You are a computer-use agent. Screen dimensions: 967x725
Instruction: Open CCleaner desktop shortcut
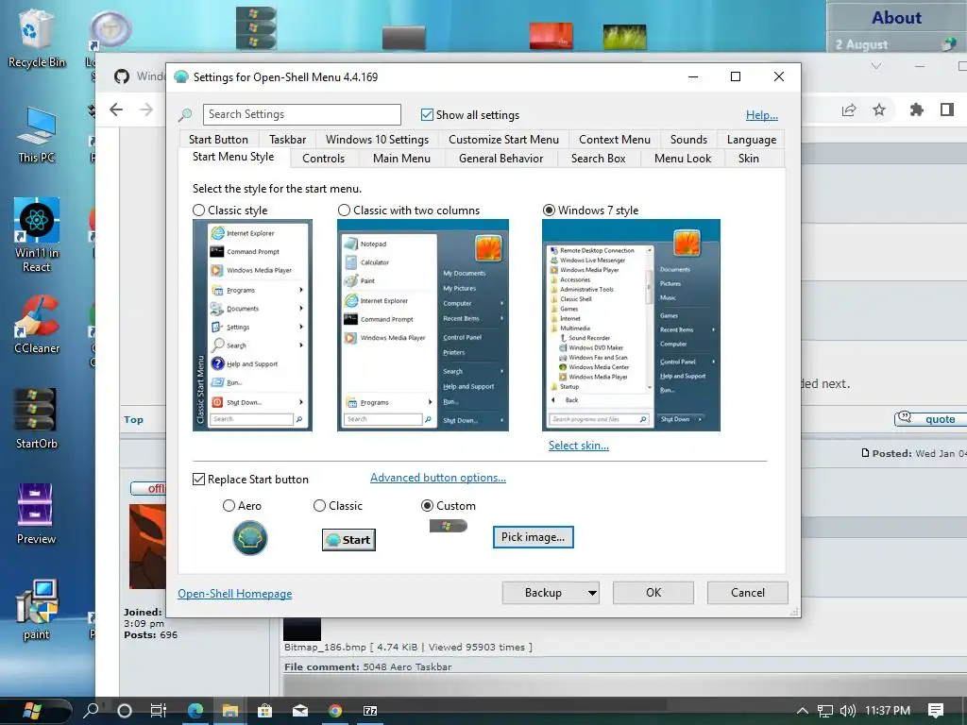[36, 325]
